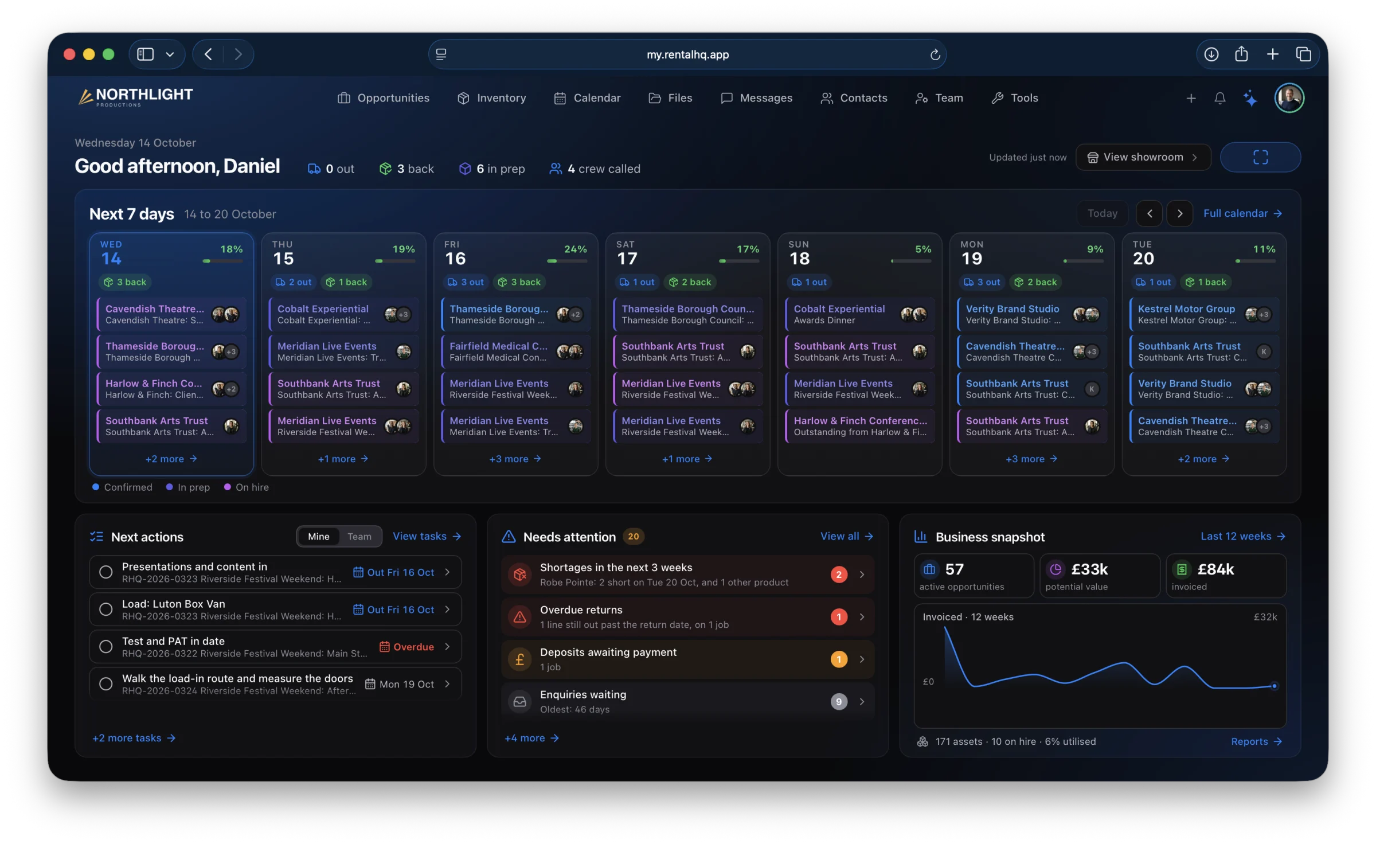This screenshot has width=1376, height=844.
Task: Expand the Overdue returns row chevron
Action: (x=862, y=617)
